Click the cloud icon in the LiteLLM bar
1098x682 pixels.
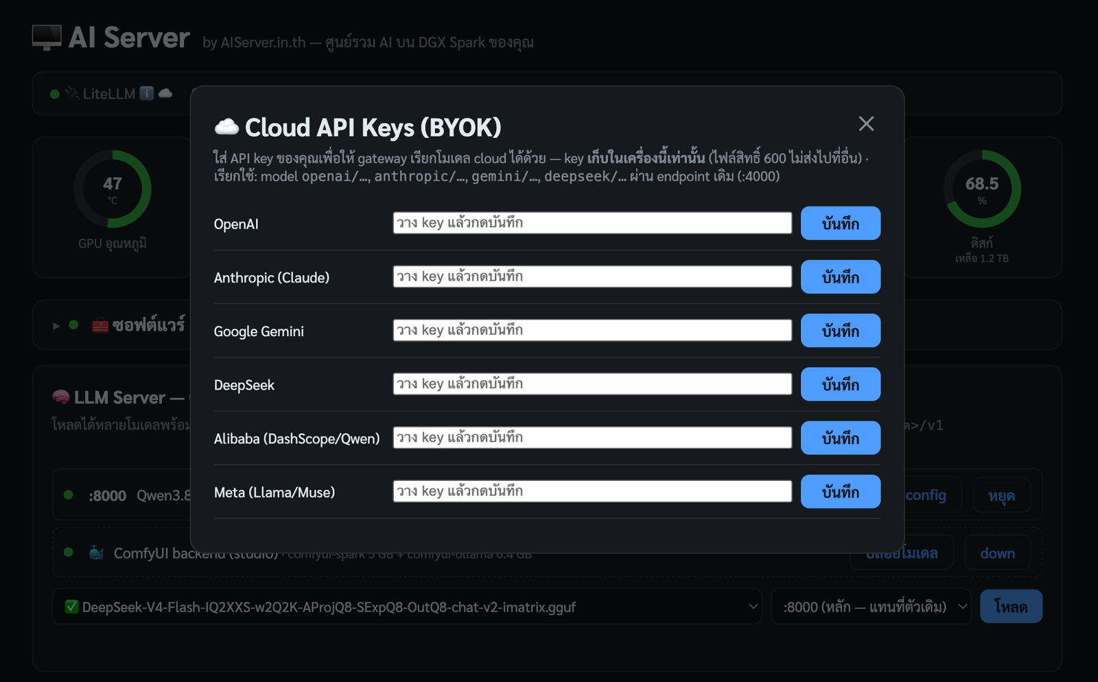165,93
